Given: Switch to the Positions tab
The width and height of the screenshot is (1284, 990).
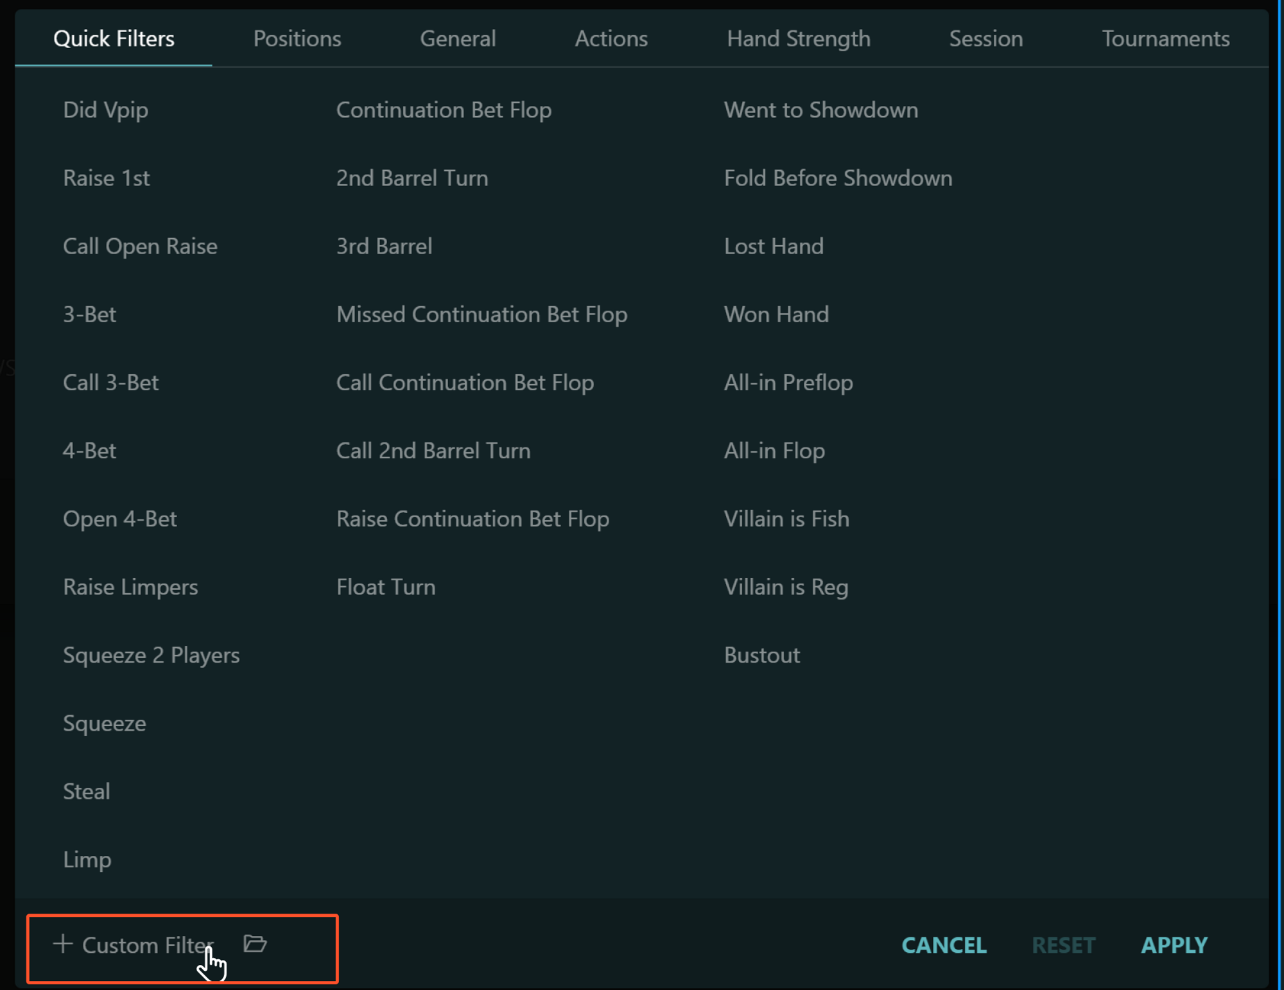Looking at the screenshot, I should (297, 39).
